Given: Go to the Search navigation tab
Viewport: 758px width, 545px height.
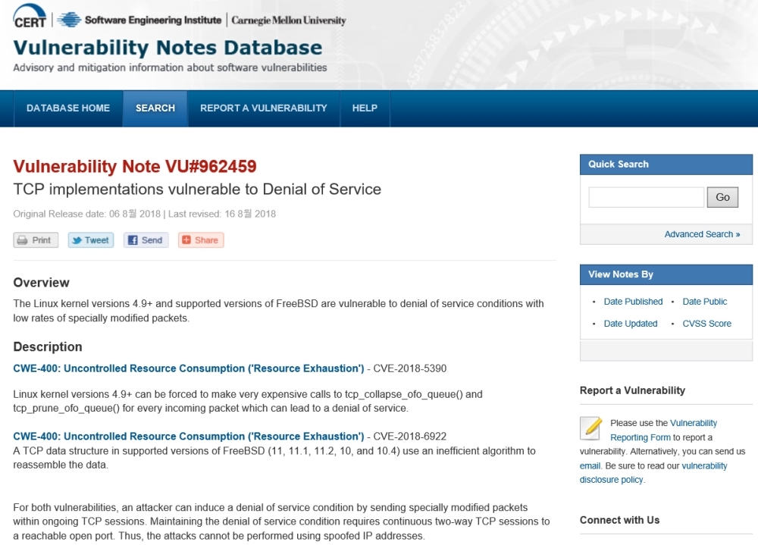Looking at the screenshot, I should point(155,108).
